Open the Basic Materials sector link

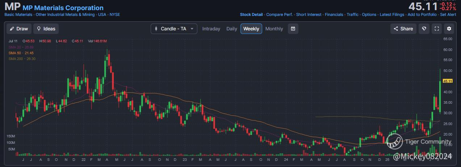[x=18, y=14]
